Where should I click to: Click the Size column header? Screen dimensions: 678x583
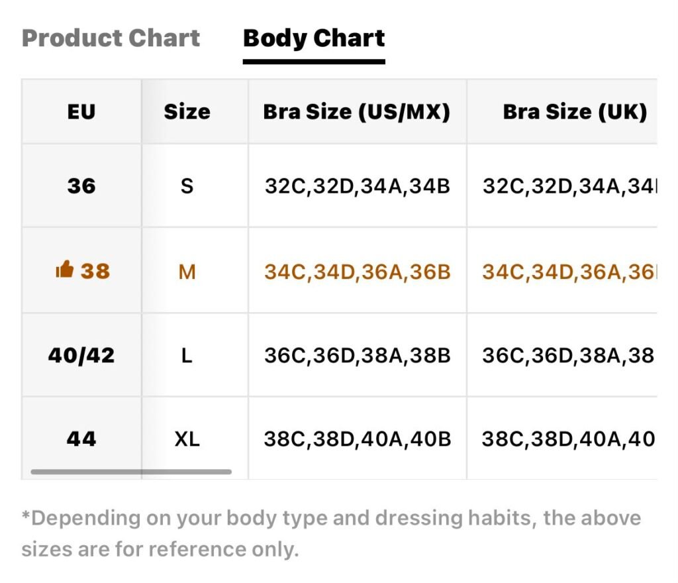pos(187,111)
